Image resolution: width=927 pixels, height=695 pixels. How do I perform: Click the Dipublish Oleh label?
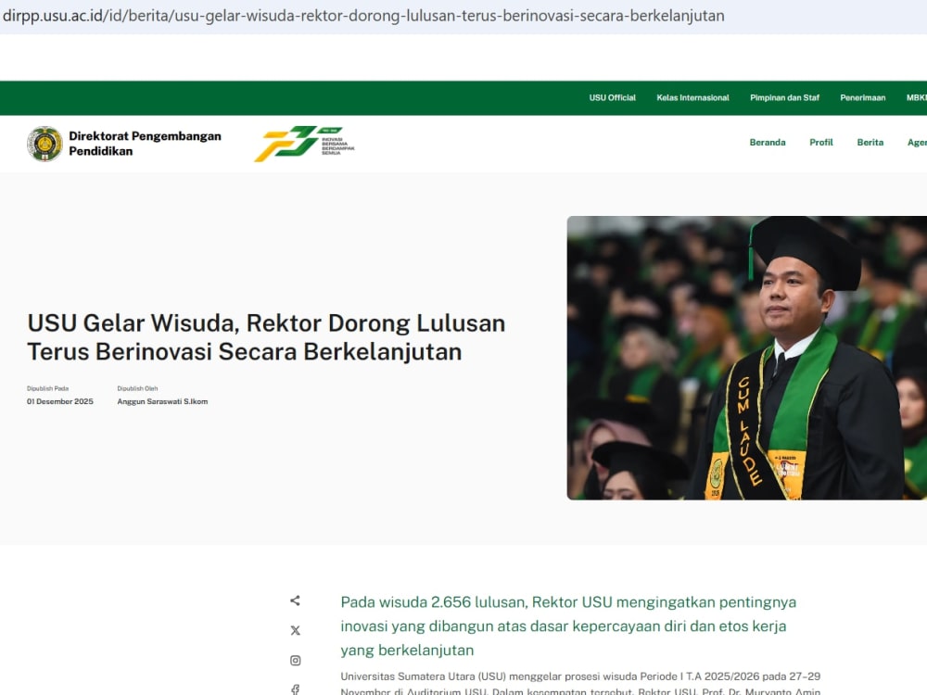point(137,388)
